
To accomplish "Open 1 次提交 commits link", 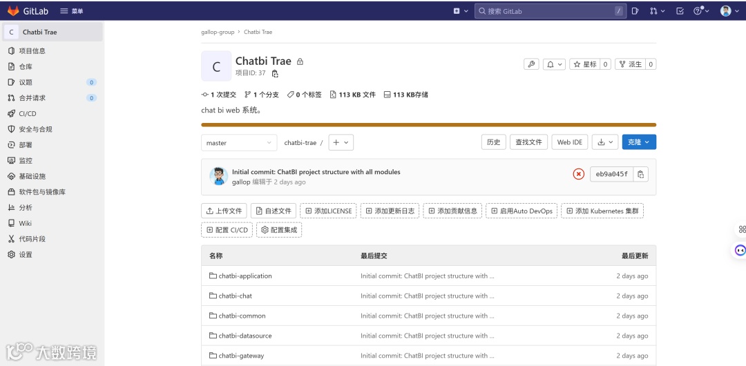I will [219, 95].
